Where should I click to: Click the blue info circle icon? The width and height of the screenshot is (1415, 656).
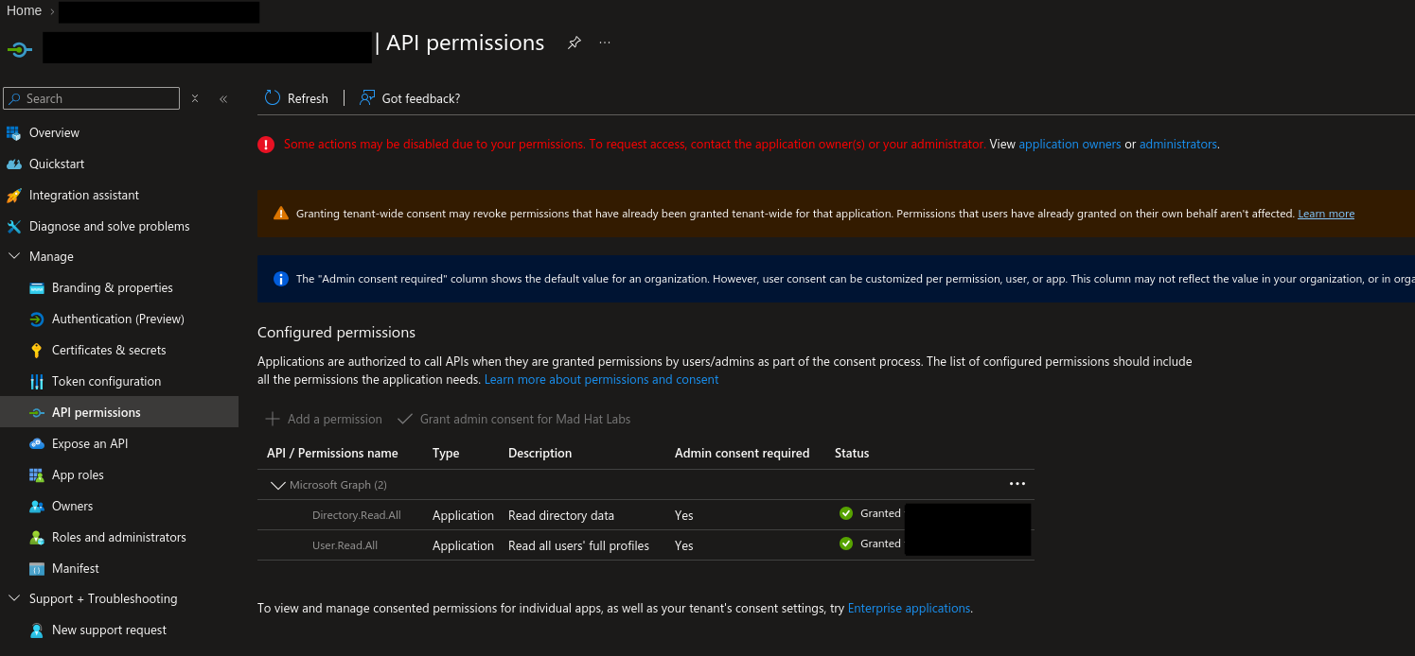(280, 279)
